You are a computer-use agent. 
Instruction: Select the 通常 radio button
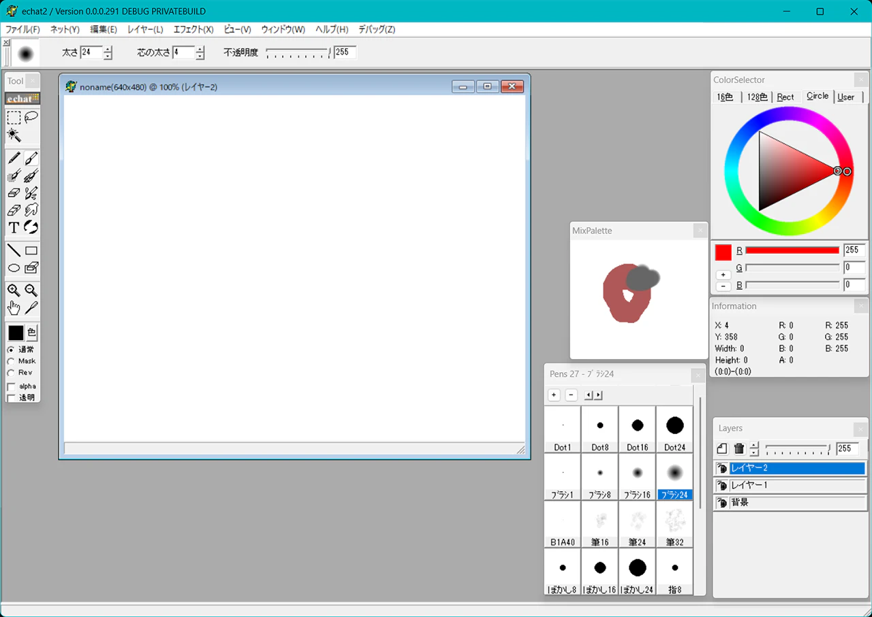tap(11, 350)
